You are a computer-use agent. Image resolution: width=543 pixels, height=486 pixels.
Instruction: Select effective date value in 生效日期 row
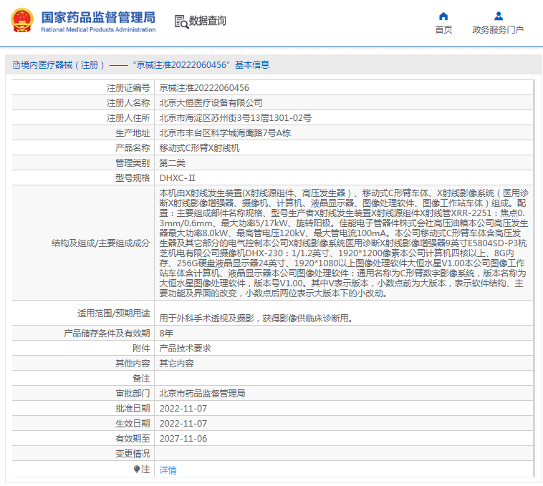(x=183, y=424)
